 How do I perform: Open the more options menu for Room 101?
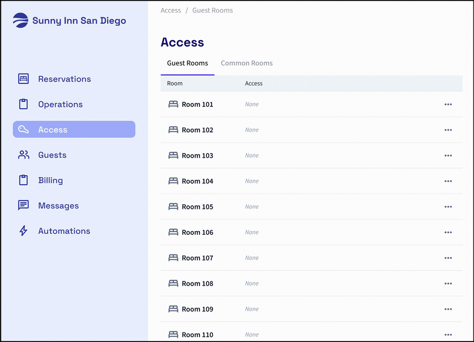[448, 104]
